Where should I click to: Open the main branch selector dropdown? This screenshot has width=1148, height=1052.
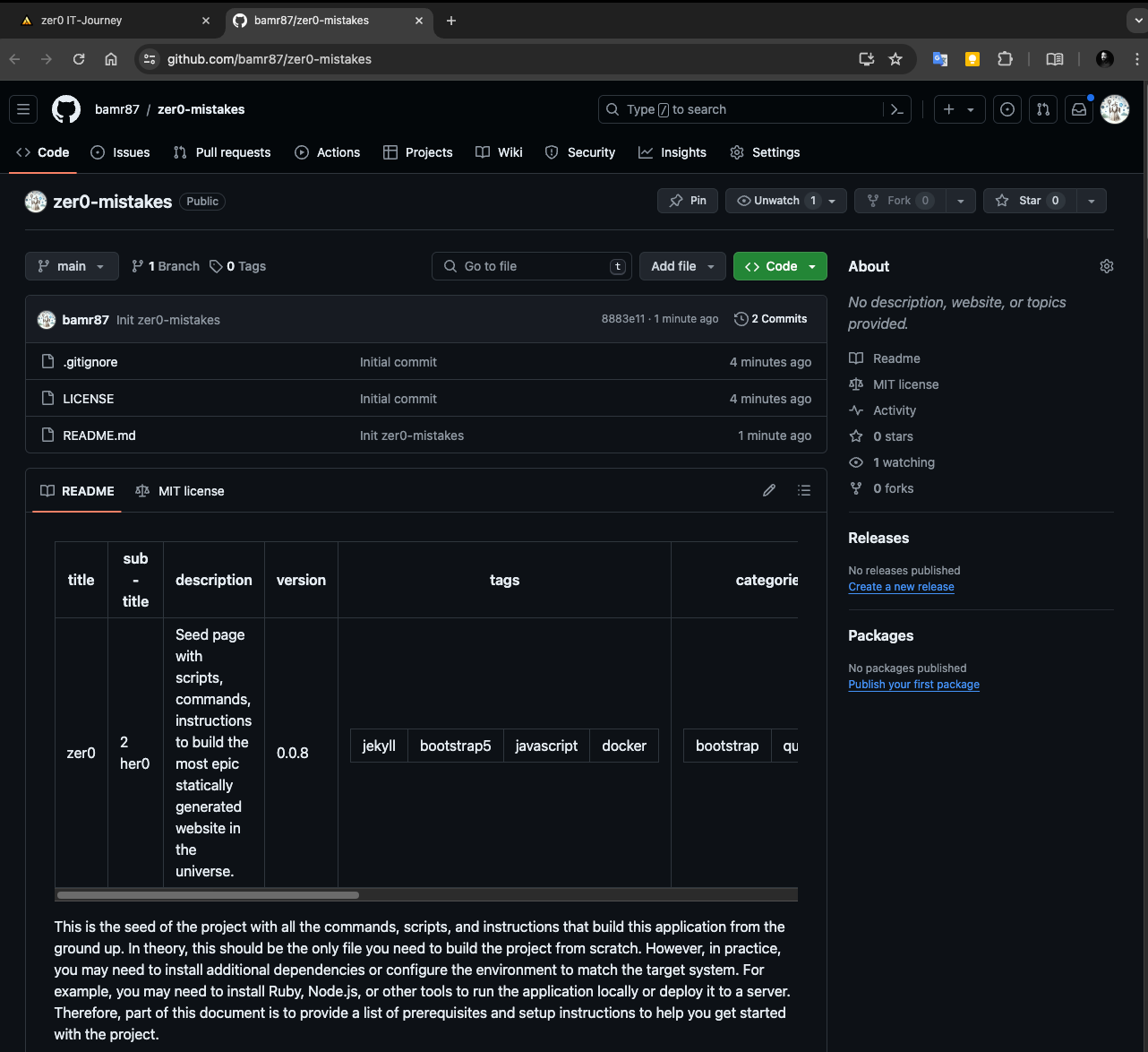click(71, 266)
